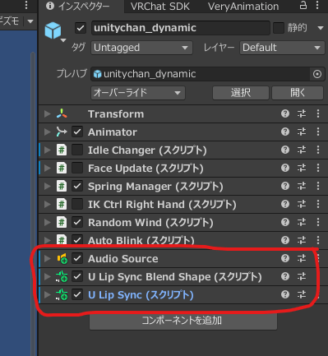Expand the Idle Changer foldout
Viewport: 328px width, 356px height.
(x=48, y=150)
